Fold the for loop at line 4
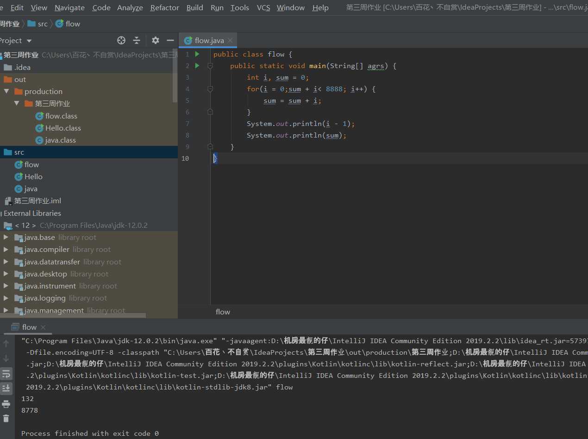Viewport: 588px width, 439px height. tap(210, 89)
